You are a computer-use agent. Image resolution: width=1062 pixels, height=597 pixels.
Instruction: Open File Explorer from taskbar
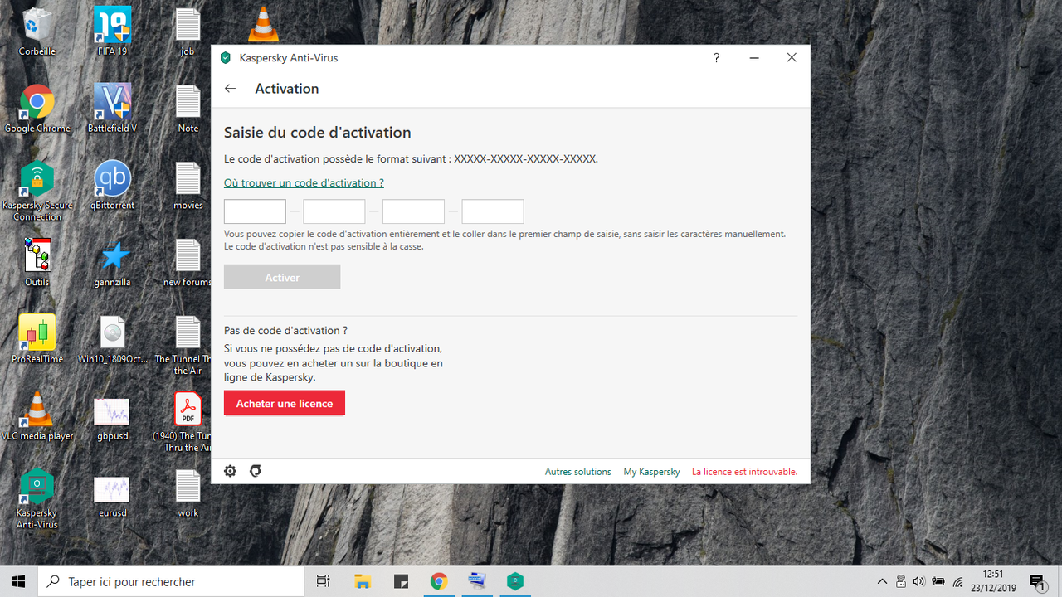click(363, 581)
